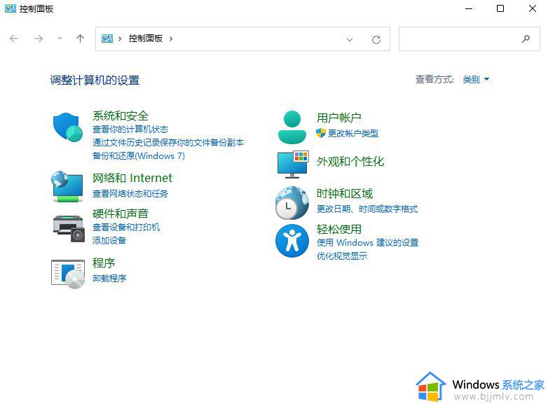
Task: Open recent locations dropdown arrow
Action: click(x=60, y=38)
